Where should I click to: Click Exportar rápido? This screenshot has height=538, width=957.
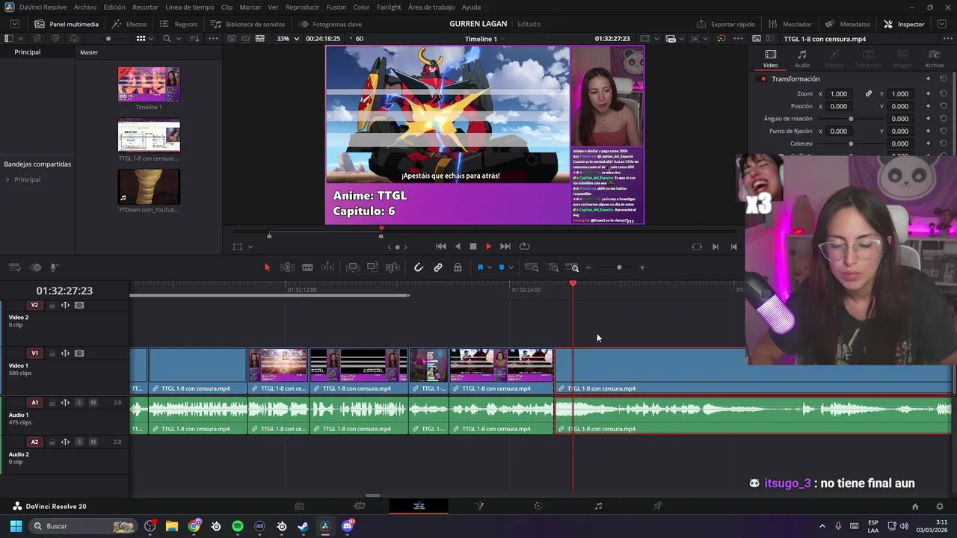click(x=725, y=24)
